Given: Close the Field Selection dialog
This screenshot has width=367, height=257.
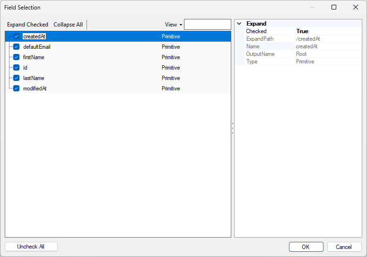Looking at the screenshot, I should tap(356, 7).
